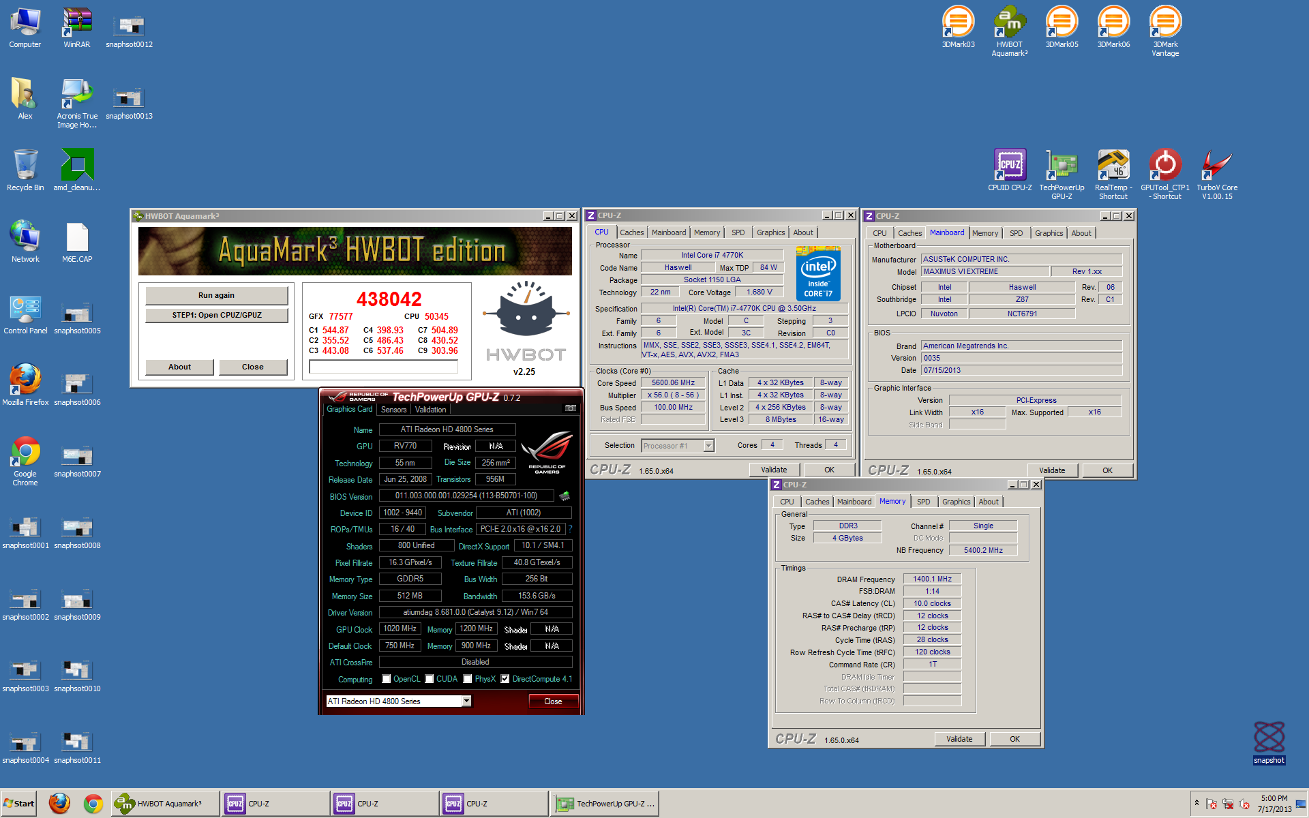This screenshot has width=1309, height=818.
Task: Open the Computer desktop icon
Action: [25, 27]
